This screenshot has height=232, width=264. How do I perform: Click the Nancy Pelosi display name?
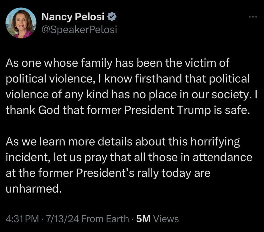point(73,17)
